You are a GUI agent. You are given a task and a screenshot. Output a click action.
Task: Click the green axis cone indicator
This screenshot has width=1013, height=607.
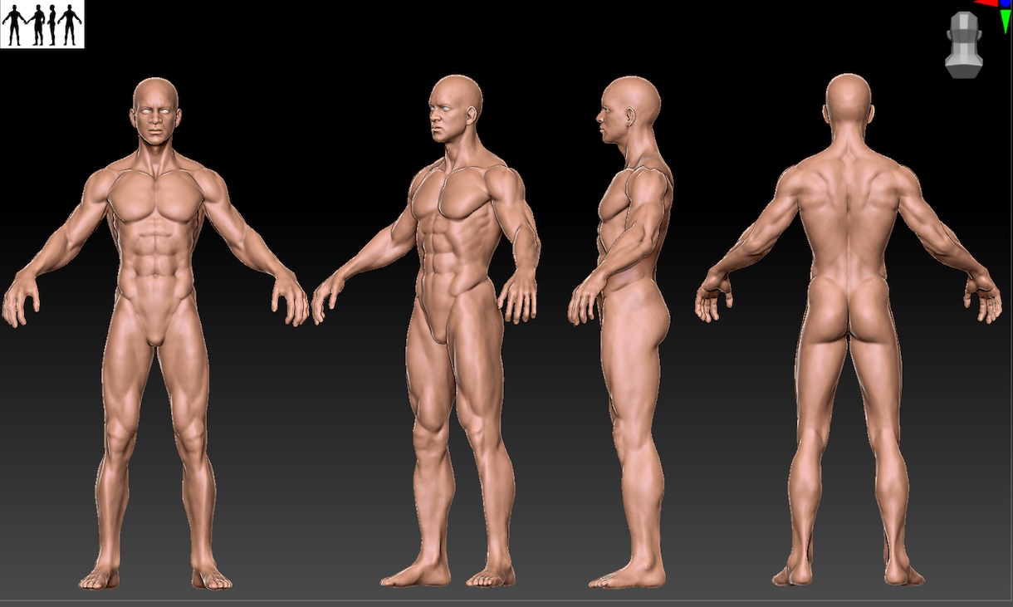1006,21
